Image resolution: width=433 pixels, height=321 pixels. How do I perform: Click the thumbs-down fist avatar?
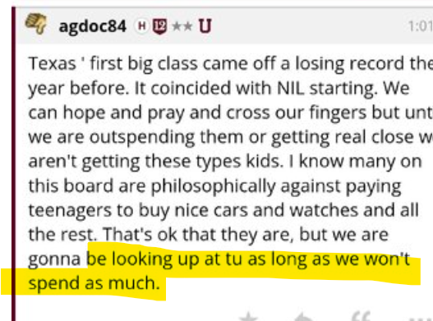point(36,24)
